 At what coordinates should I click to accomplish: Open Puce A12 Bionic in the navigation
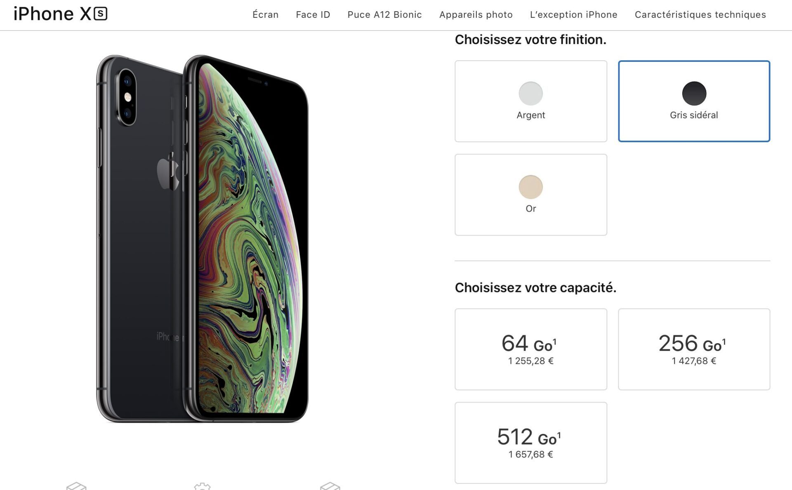click(384, 15)
